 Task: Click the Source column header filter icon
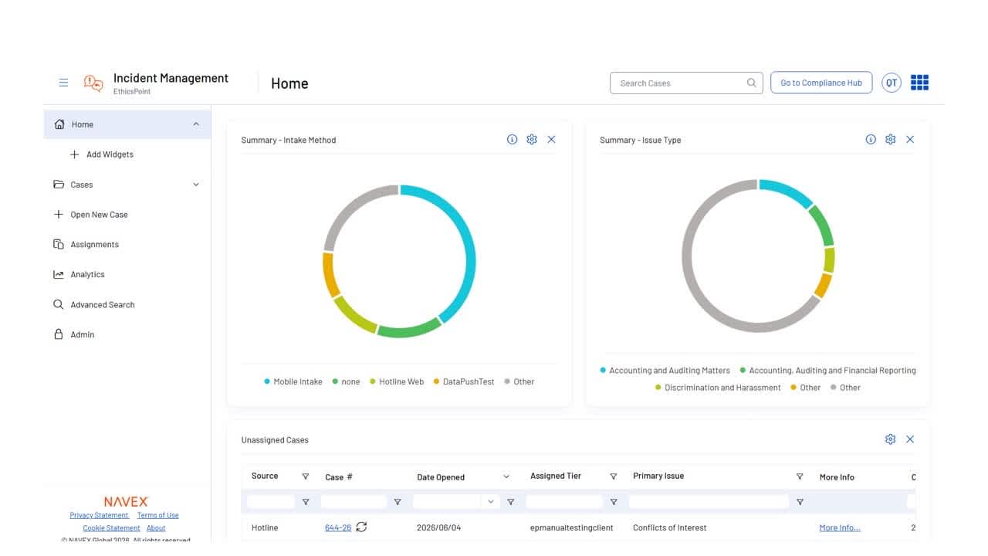306,476
